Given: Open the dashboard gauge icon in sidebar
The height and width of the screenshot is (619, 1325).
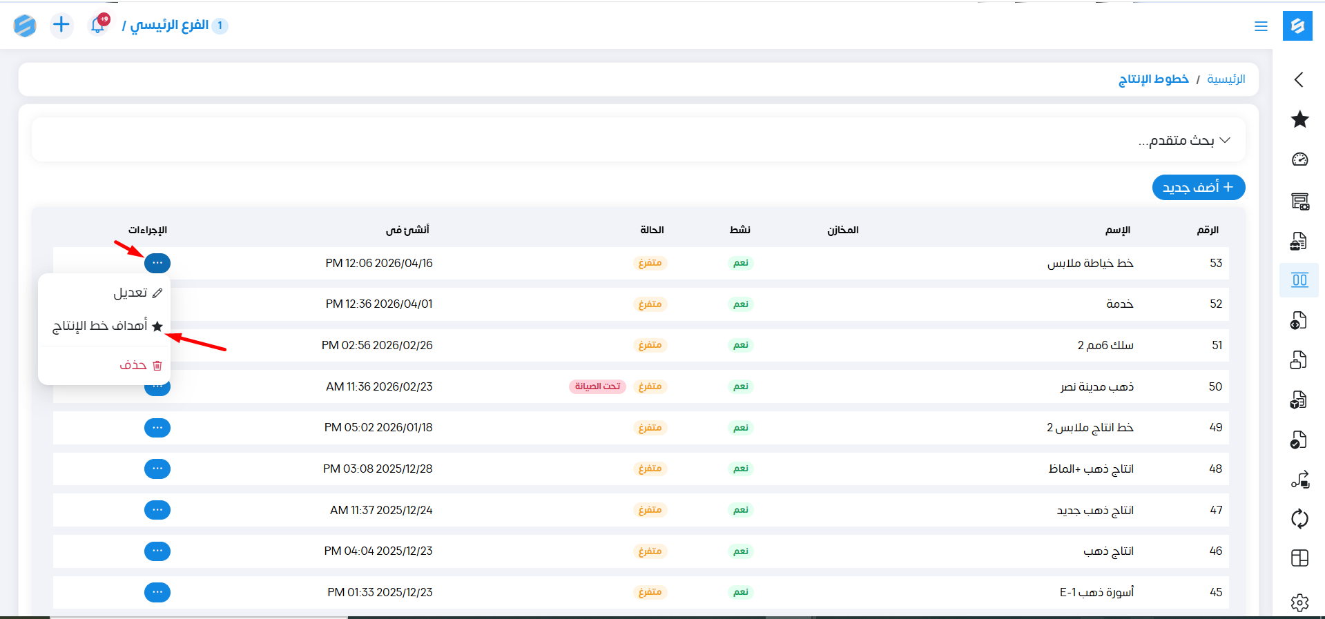Looking at the screenshot, I should (x=1299, y=159).
